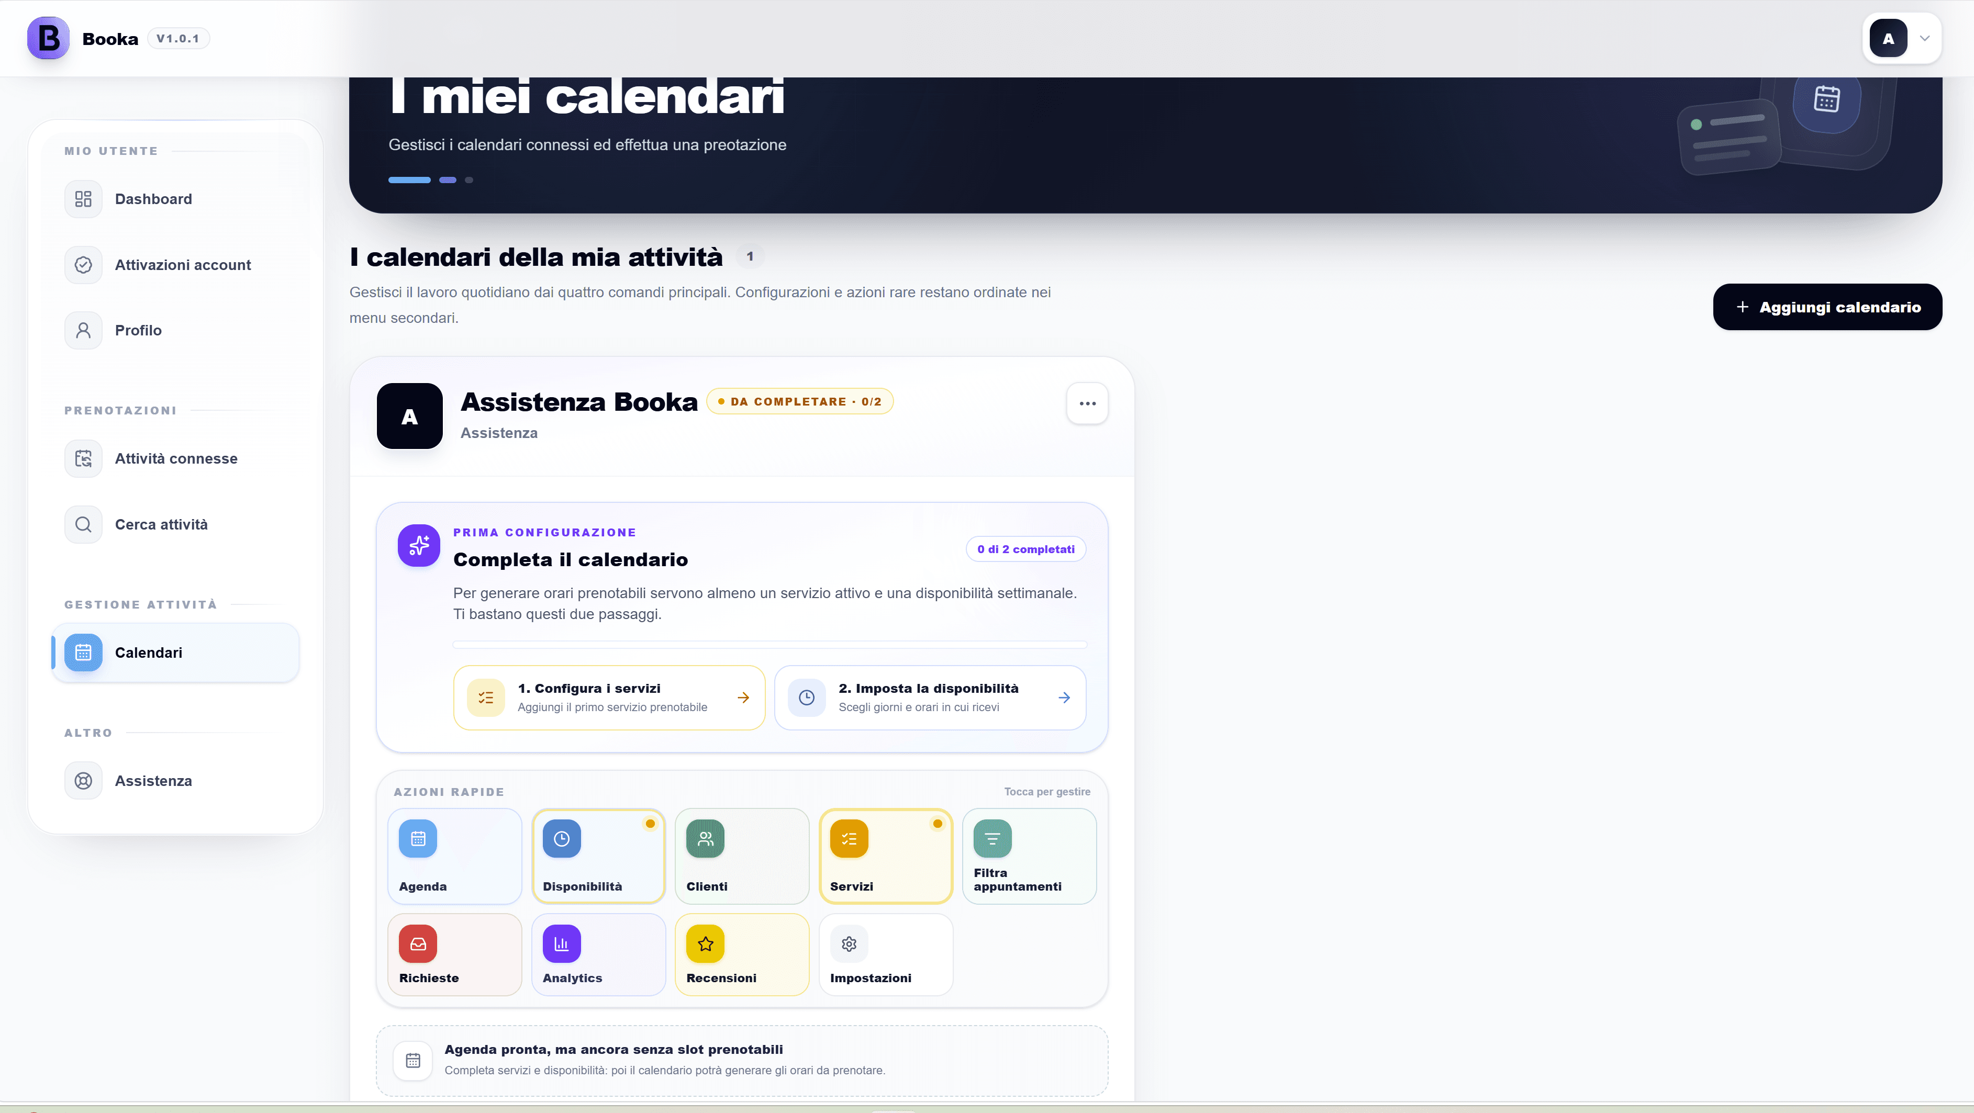The height and width of the screenshot is (1113, 1974).
Task: Click the first blue hero pagination dash
Action: point(409,180)
